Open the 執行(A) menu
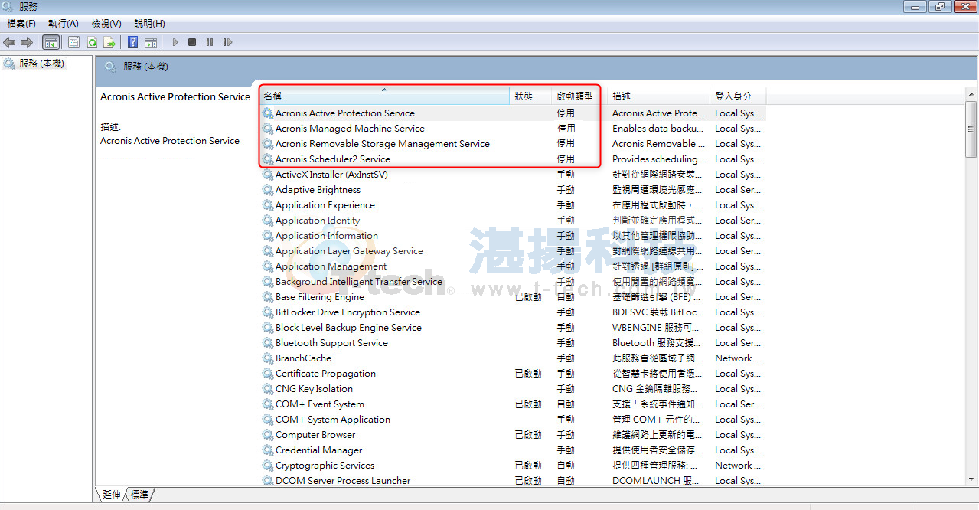Viewport: 979px width, 510px height. tap(63, 24)
